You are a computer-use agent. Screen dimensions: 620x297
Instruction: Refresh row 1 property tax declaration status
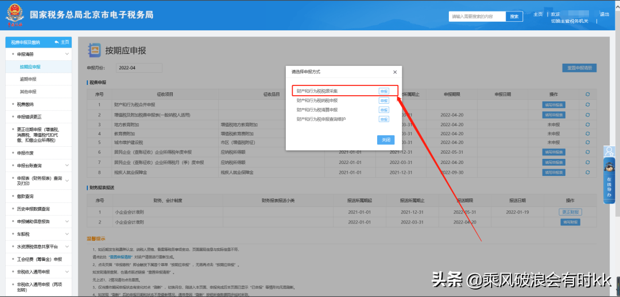[x=587, y=104]
